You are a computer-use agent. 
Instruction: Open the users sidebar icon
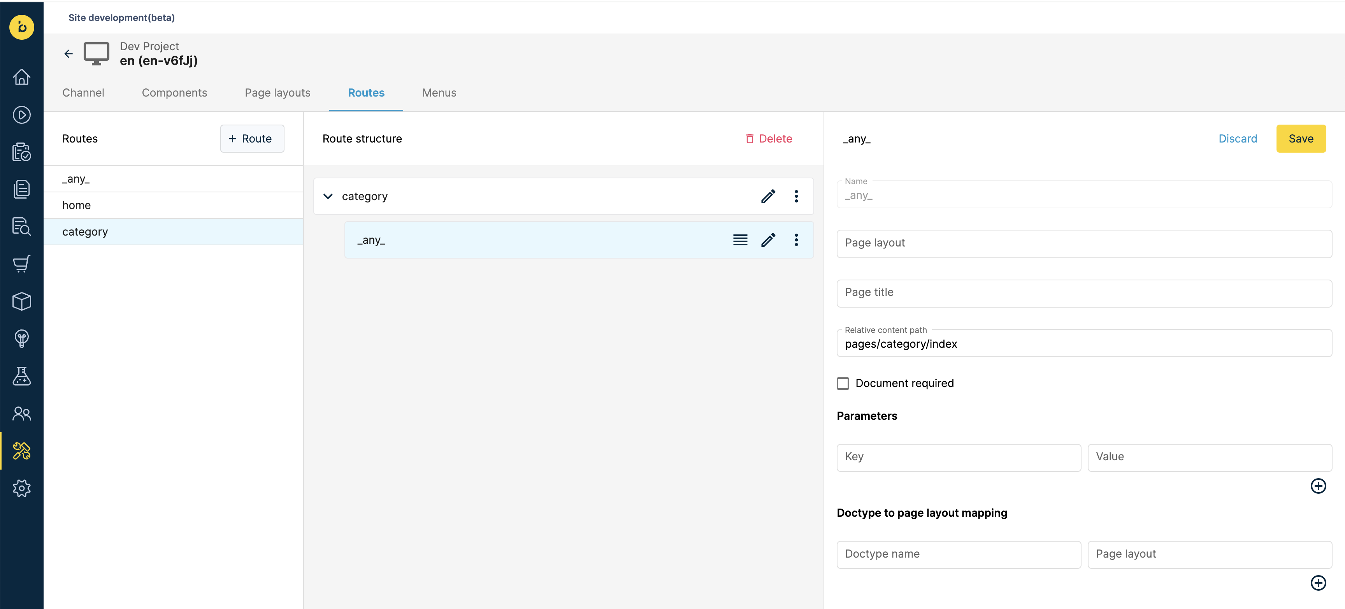pyautogui.click(x=21, y=414)
